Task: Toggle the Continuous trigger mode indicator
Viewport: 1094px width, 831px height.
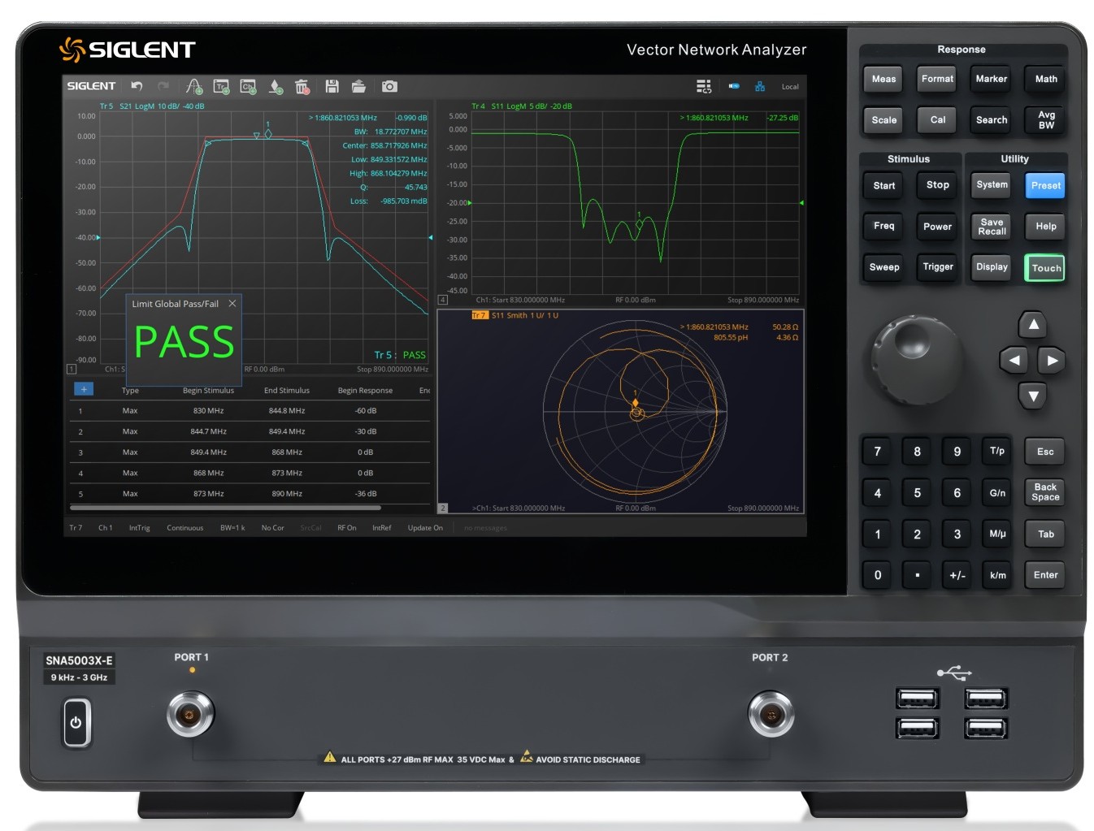Action: tap(185, 528)
